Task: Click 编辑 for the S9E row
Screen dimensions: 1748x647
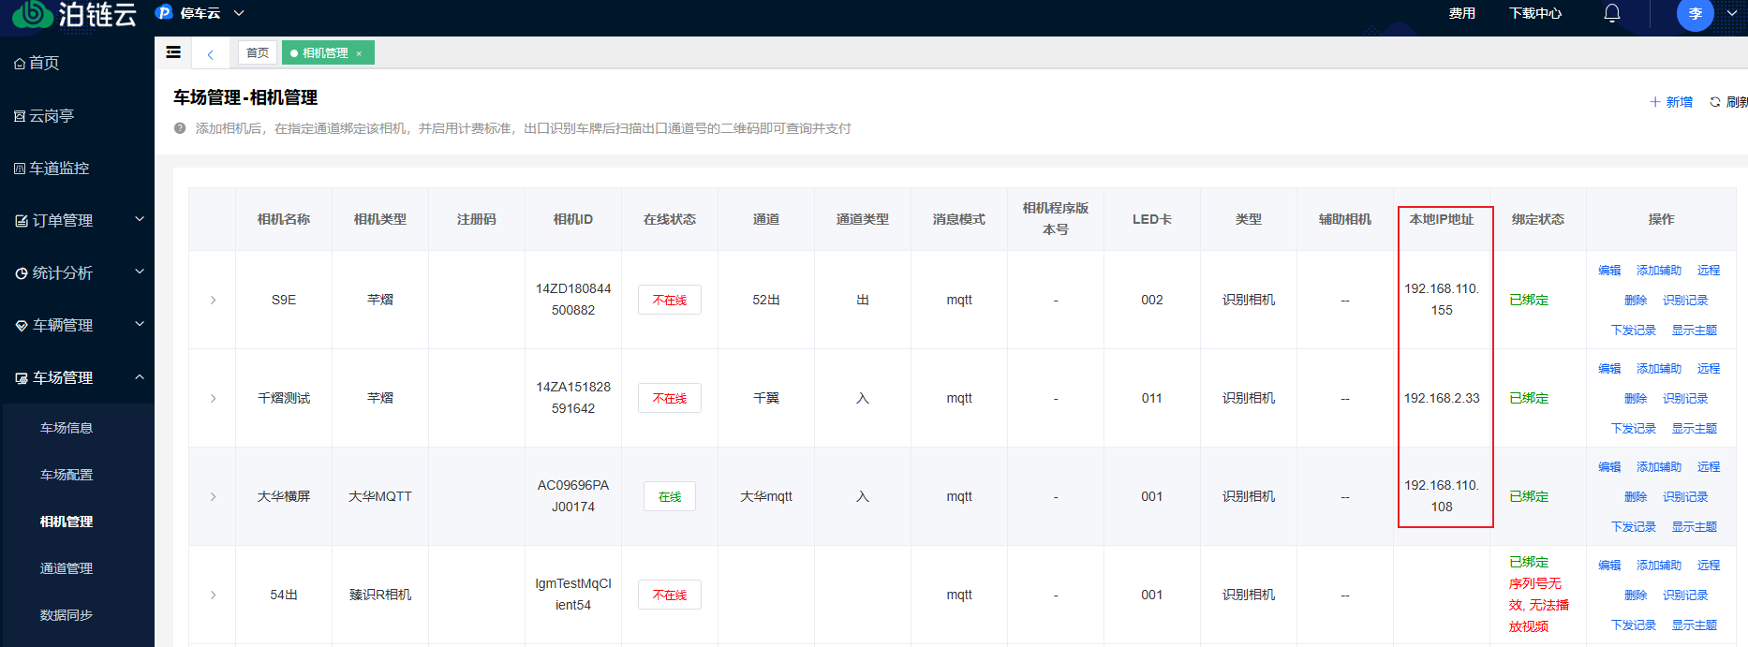Action: [x=1609, y=271]
